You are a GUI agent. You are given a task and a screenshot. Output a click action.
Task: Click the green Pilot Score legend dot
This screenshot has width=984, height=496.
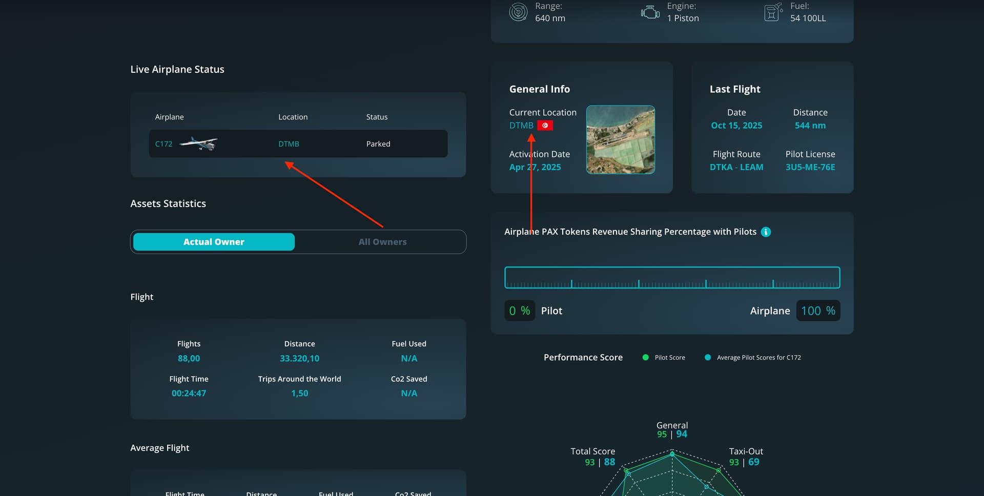coord(645,358)
